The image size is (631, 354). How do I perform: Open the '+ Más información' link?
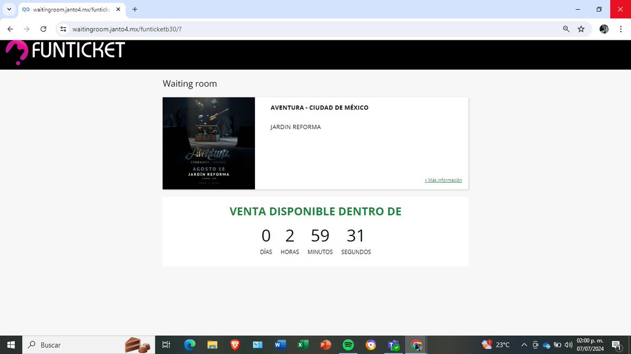pos(443,180)
